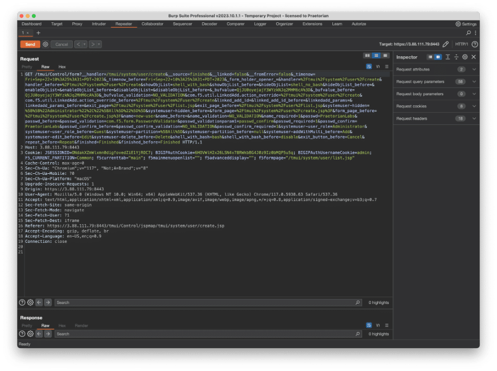This screenshot has width=497, height=371.
Task: Switch to the Dashboard tab
Action: 31,24
